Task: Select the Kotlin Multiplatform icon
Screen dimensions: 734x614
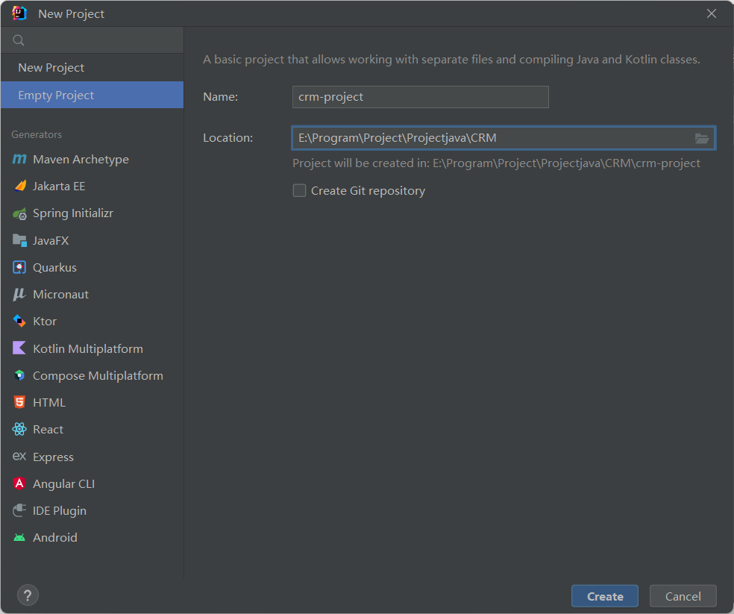Action: click(19, 348)
